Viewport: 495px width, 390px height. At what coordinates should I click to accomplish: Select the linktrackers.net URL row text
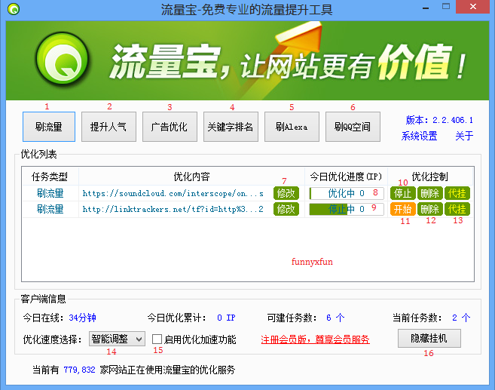click(173, 209)
